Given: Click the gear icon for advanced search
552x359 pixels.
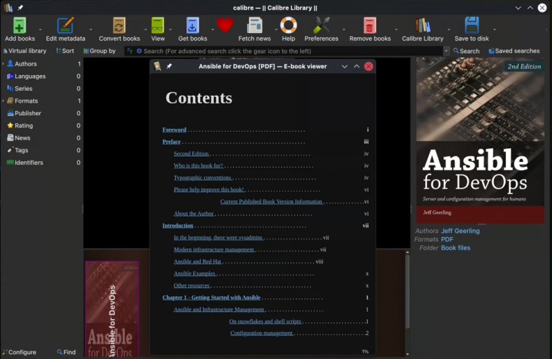Looking at the screenshot, I should click(139, 51).
